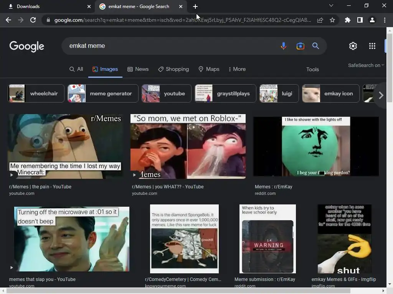
Task: Bookmark this page with the star icon
Action: (332, 20)
